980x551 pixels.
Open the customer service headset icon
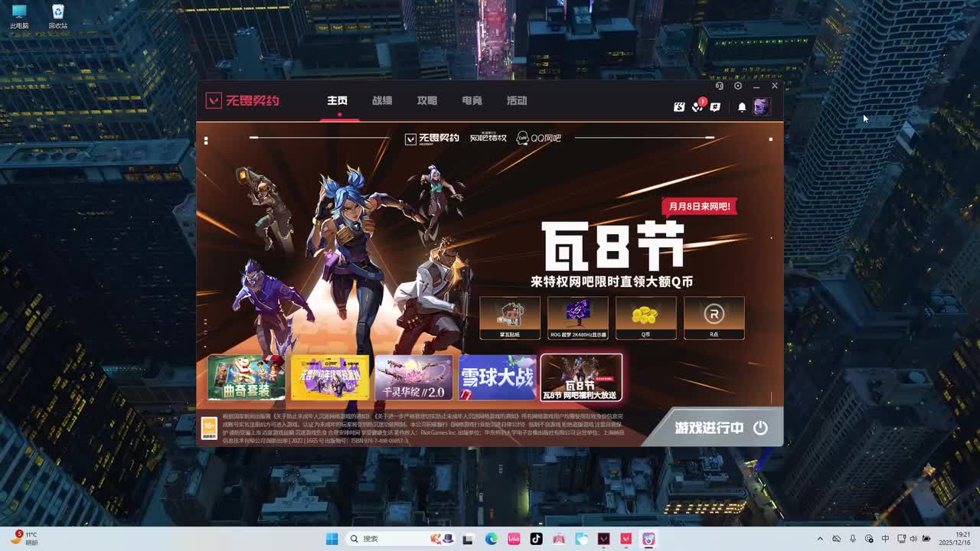(x=720, y=86)
